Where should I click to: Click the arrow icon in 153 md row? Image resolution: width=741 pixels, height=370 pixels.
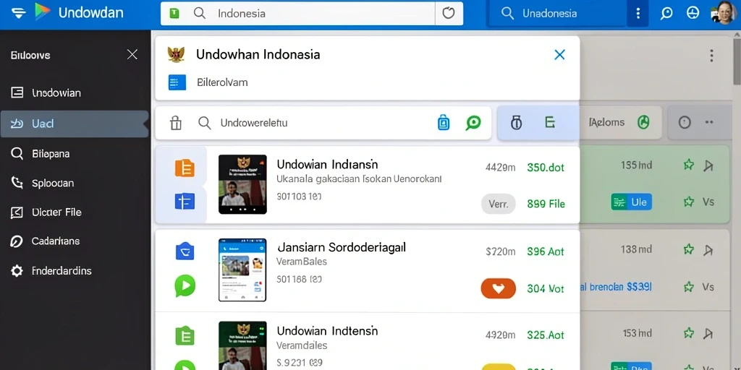708,334
